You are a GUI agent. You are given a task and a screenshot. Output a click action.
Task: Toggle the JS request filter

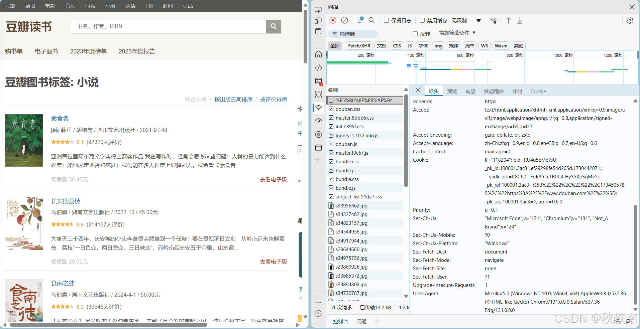410,46
